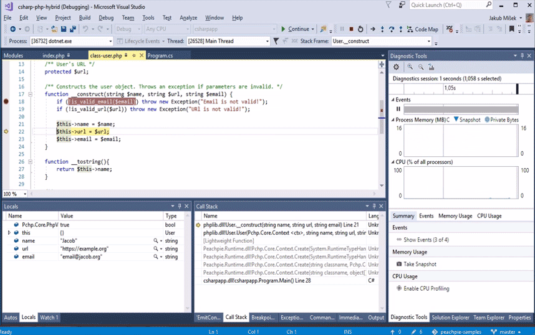Switch to the Program.cs editor tab
The image size is (535, 335).
pyautogui.click(x=160, y=55)
